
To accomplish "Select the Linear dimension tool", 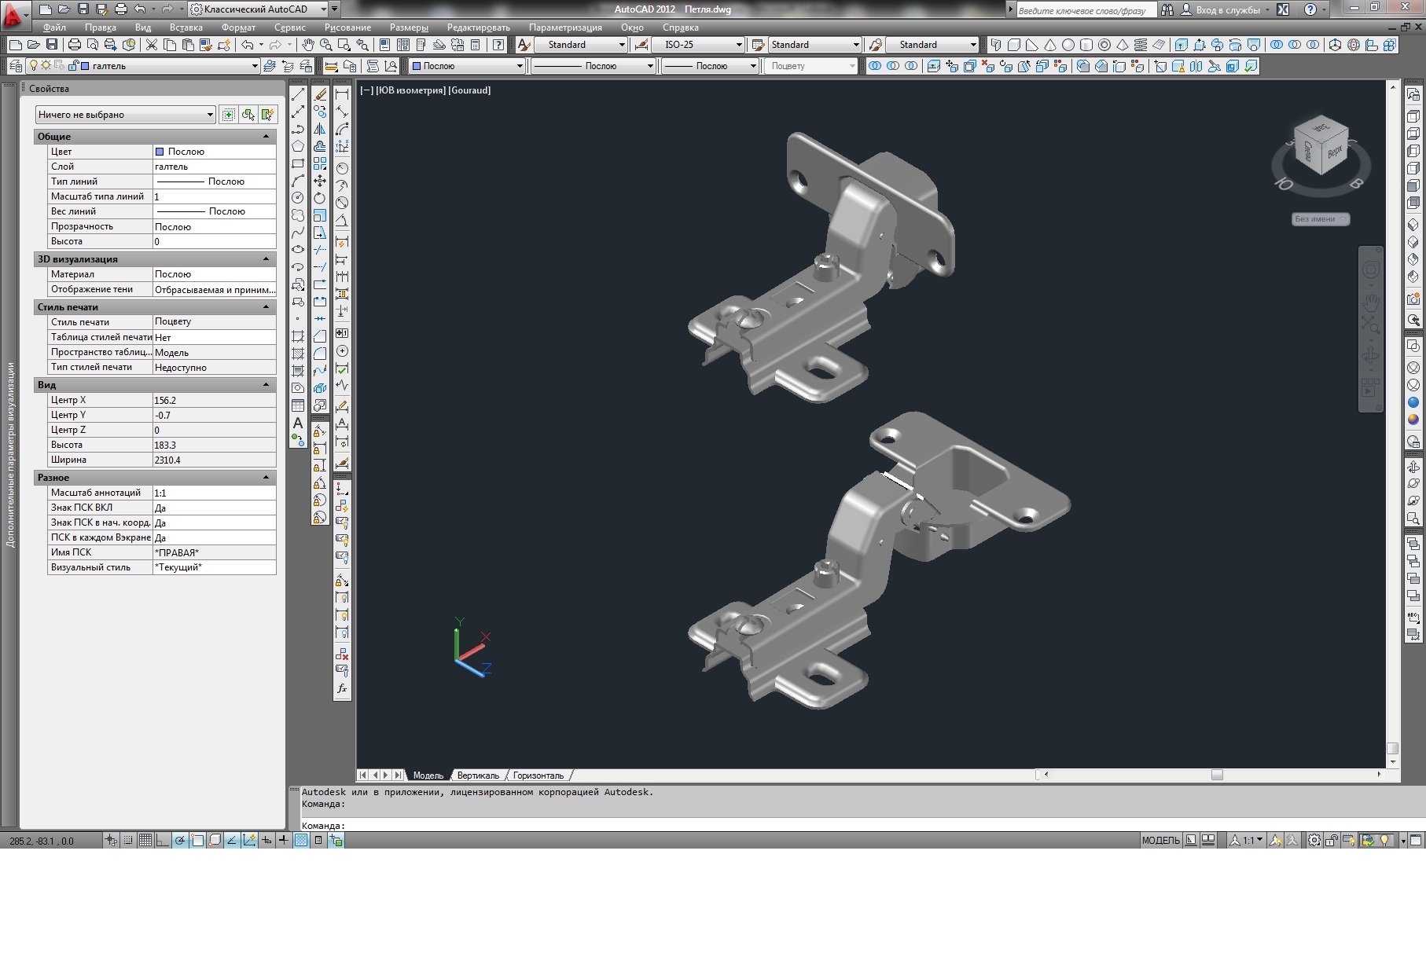I will point(342,94).
